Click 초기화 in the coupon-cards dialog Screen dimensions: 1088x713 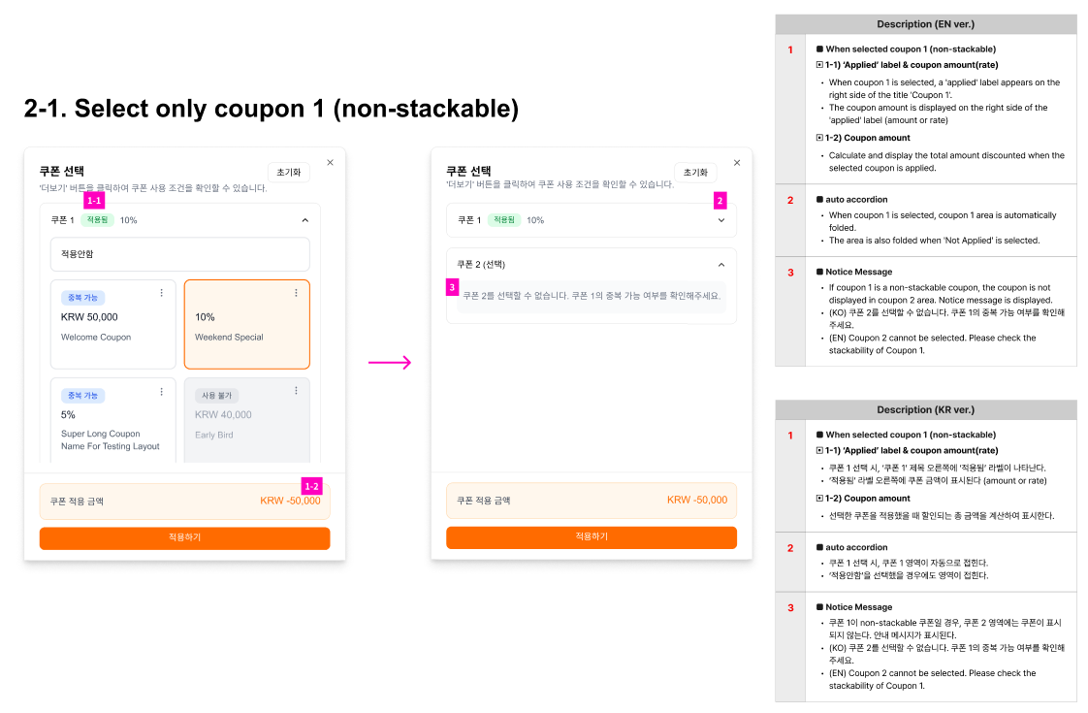point(288,173)
